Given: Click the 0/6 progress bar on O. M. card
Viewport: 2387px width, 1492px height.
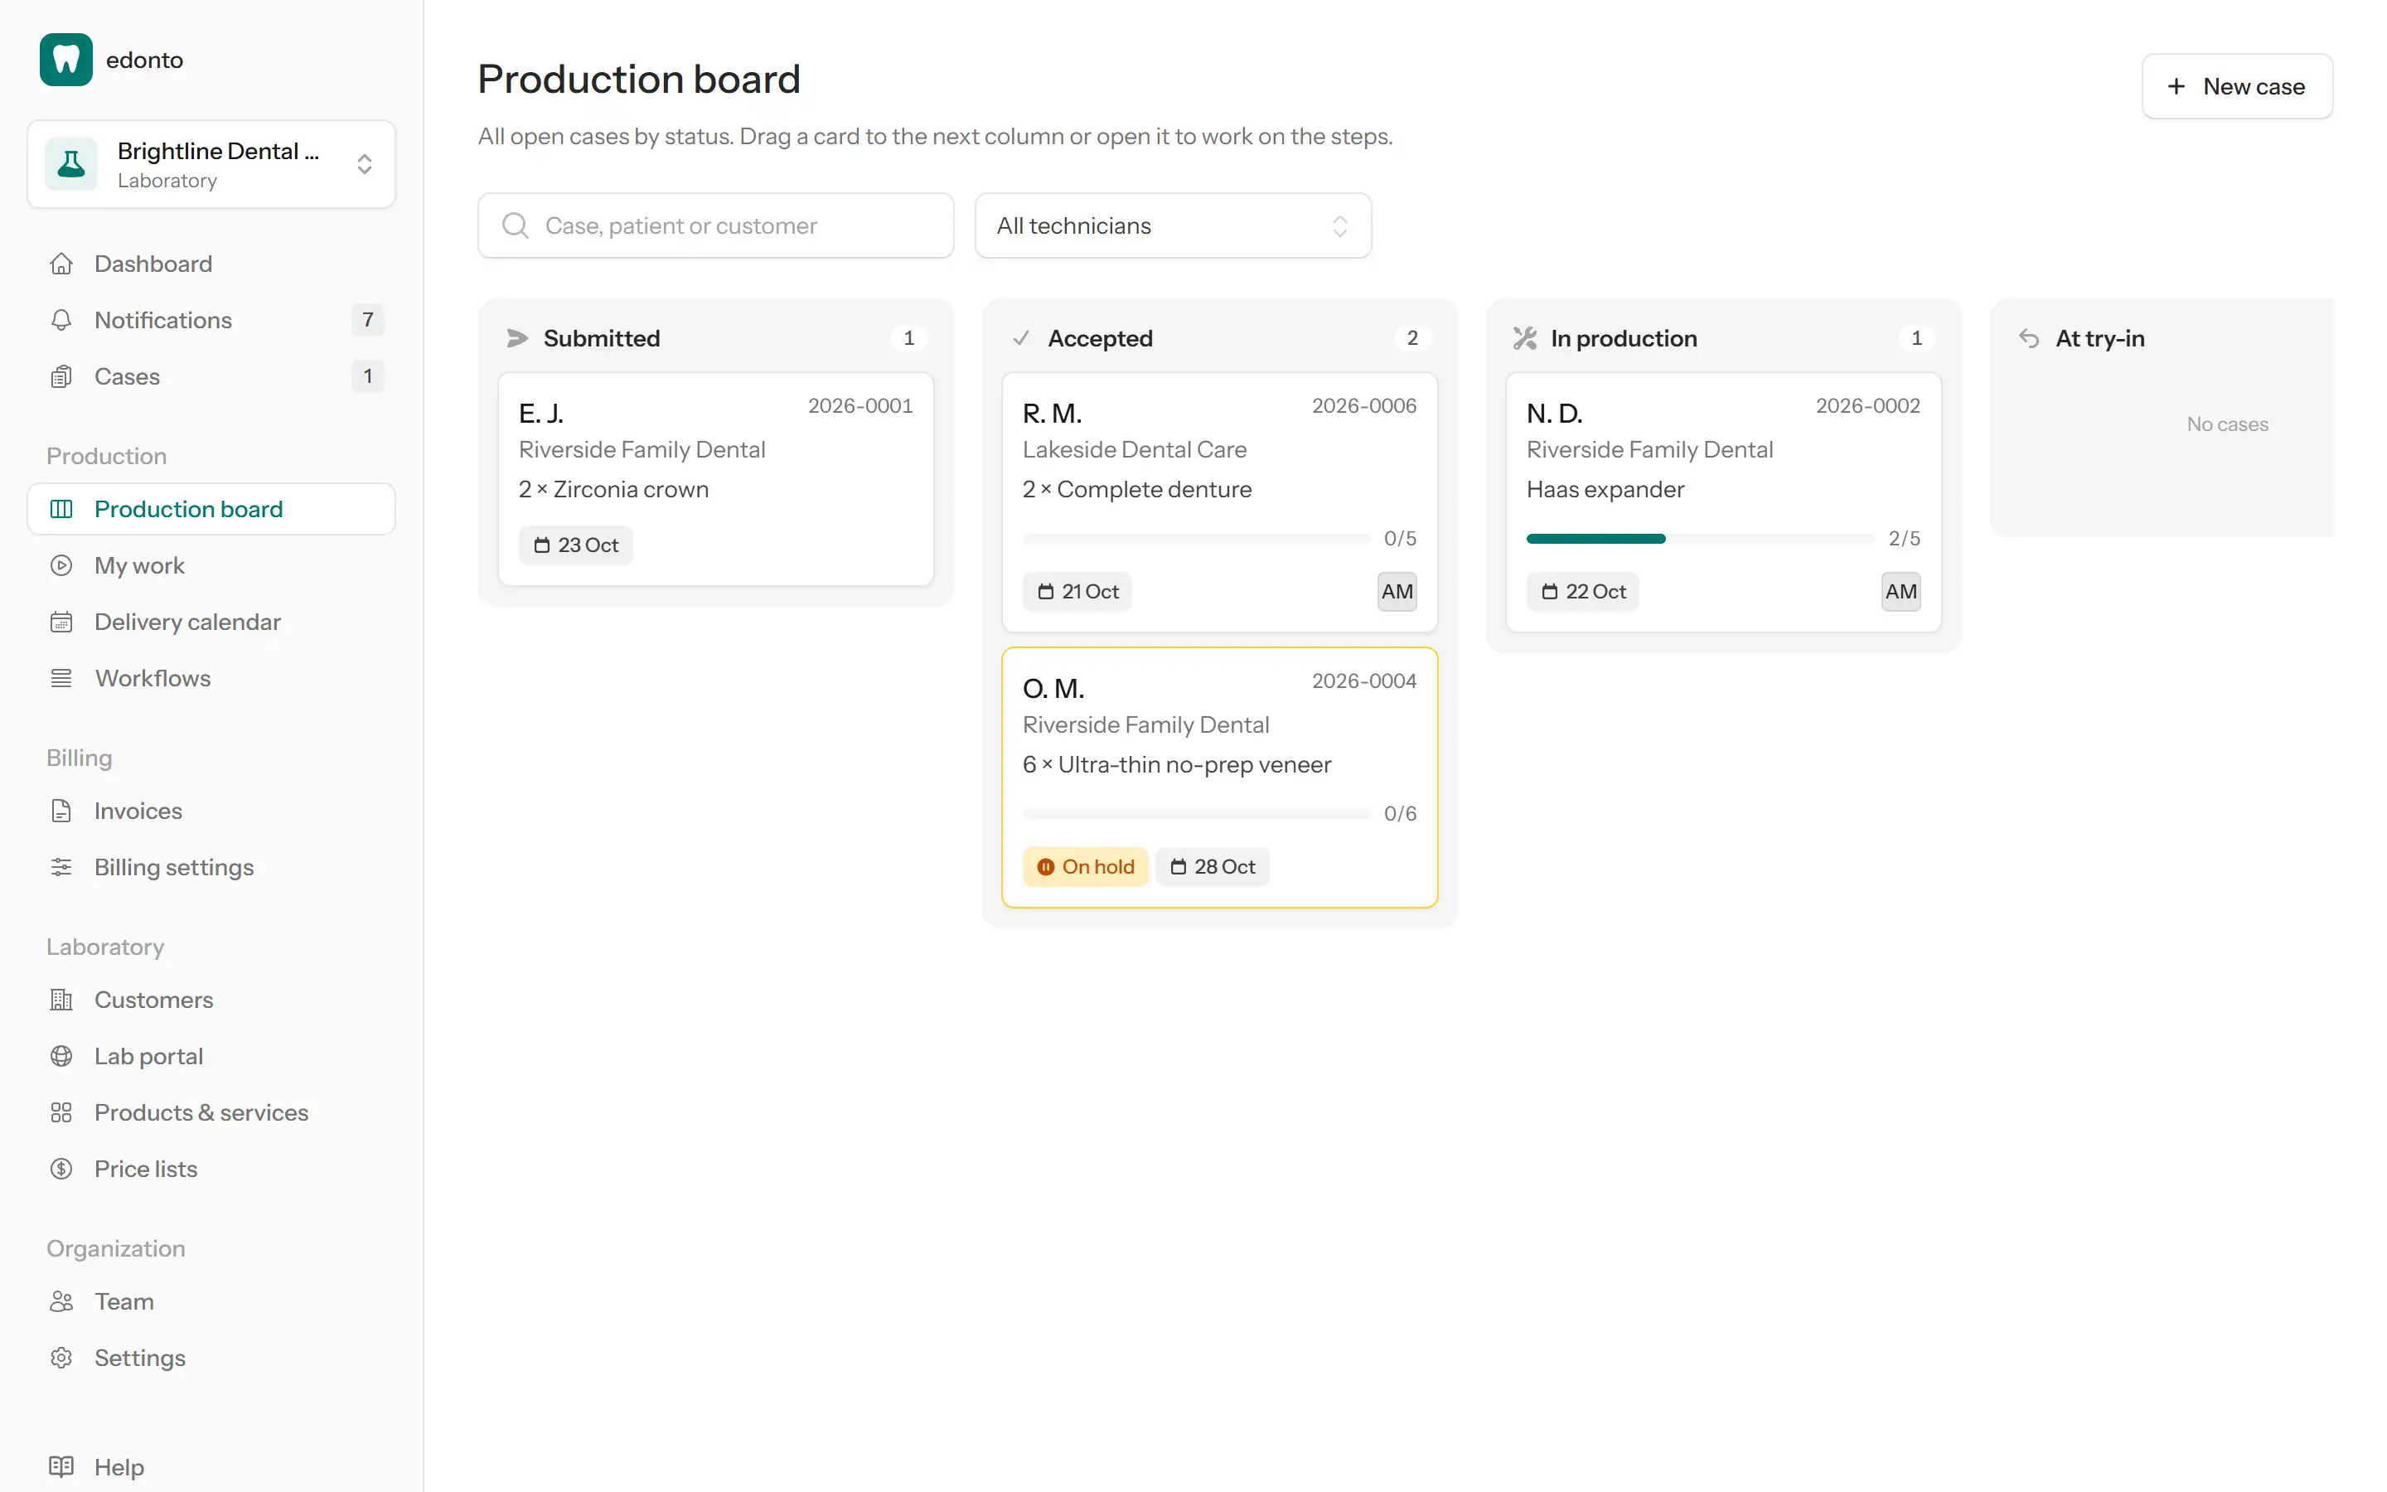Looking at the screenshot, I should coord(1197,814).
